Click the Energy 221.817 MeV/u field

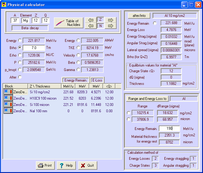tap(34, 41)
